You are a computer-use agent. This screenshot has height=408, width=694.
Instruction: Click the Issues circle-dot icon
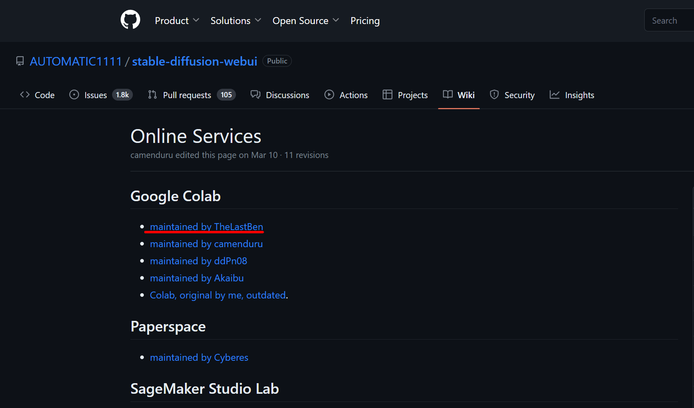tap(74, 95)
